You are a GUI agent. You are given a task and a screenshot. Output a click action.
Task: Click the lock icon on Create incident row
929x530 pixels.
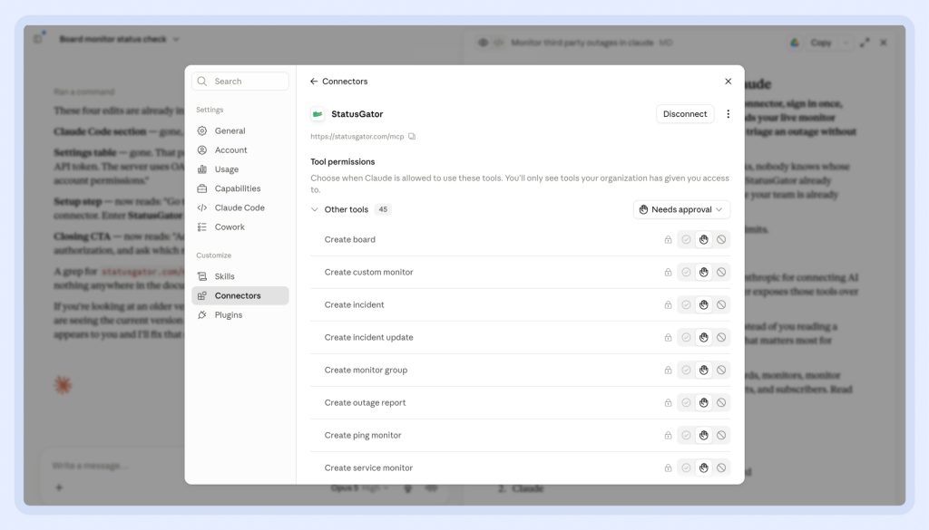tap(668, 304)
